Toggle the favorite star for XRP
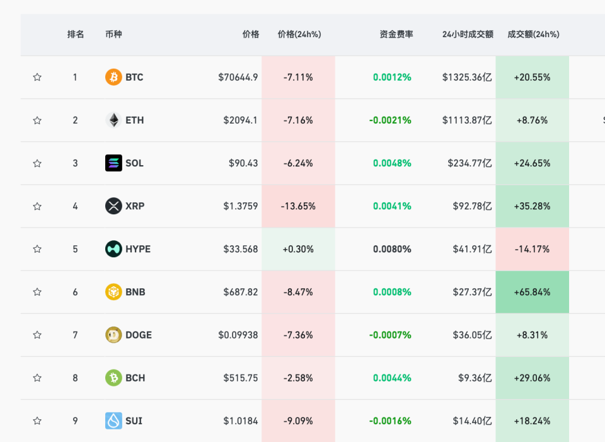 click(x=37, y=206)
